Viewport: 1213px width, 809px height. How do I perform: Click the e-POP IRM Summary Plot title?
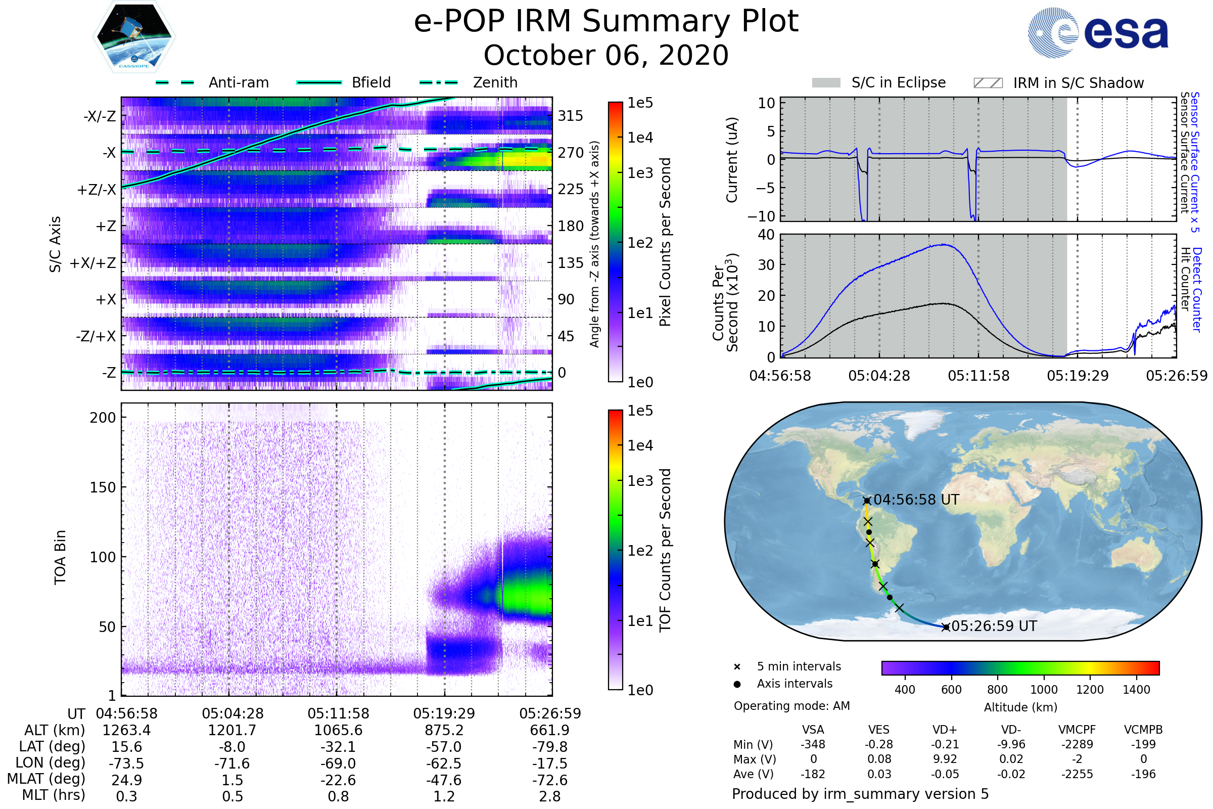click(x=606, y=22)
